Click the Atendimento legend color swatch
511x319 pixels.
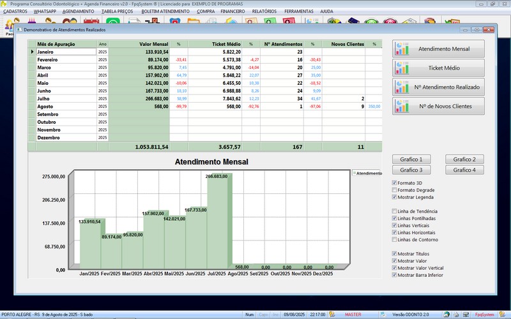[354, 173]
